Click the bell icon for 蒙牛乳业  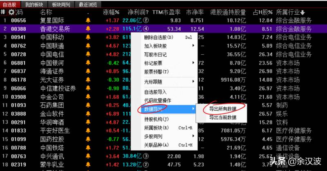(88, 164)
